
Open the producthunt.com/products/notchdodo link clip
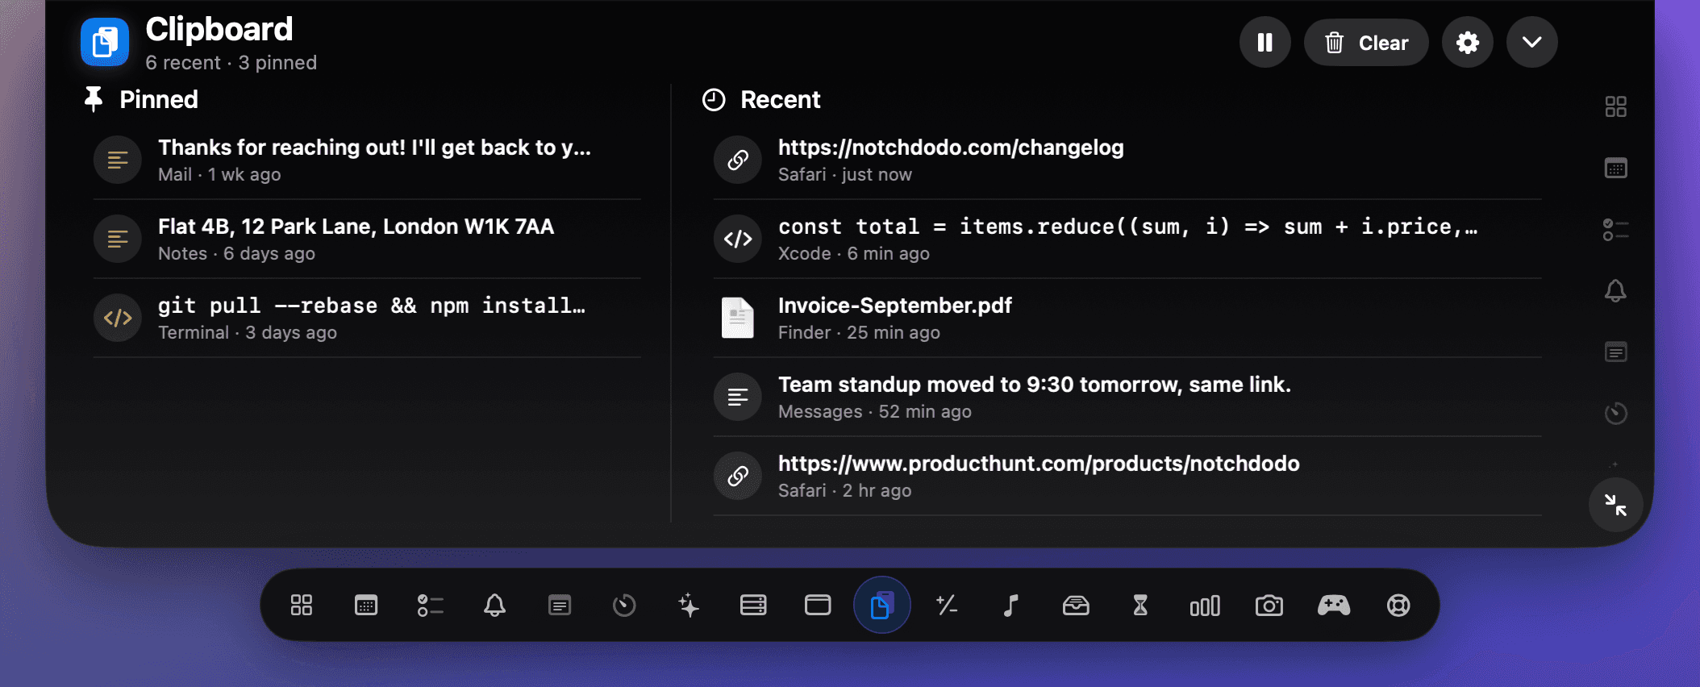(1127, 476)
